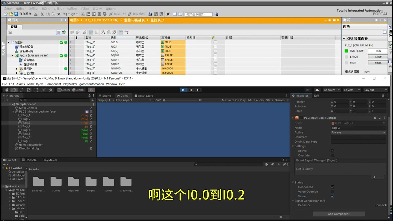This screenshot has height=221, width=393.
Task: Toggle the Value checkbox in Status
Action: [x=332, y=196]
